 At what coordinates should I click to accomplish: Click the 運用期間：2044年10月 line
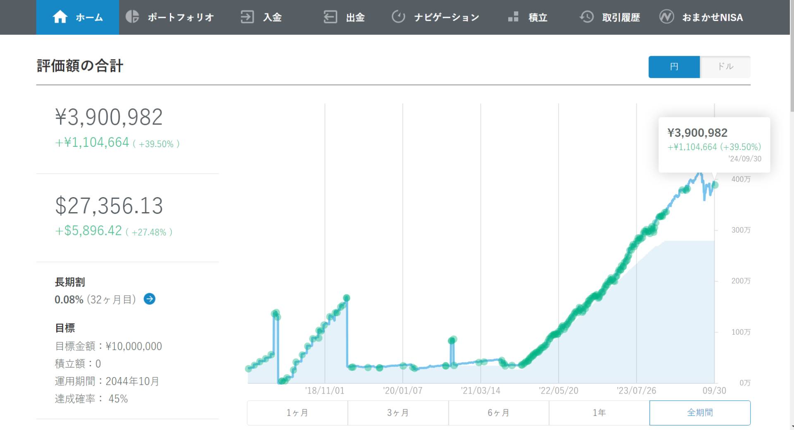107,381
